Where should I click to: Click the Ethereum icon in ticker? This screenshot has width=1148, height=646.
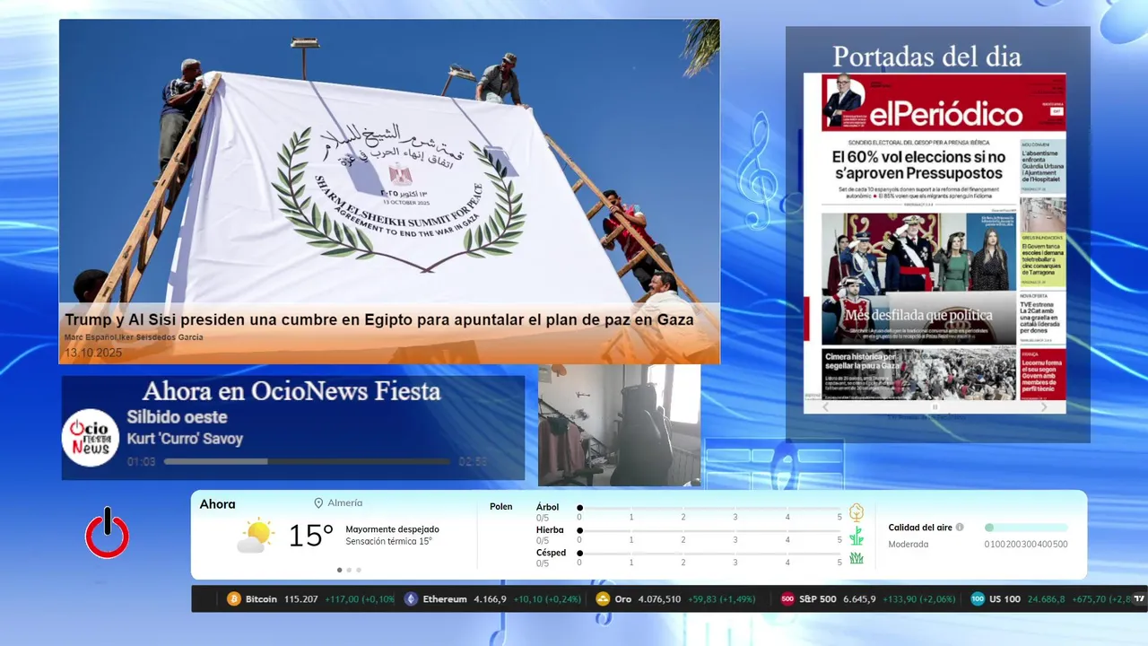click(411, 599)
